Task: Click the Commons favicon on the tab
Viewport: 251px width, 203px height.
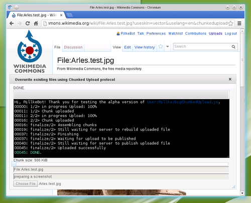Action: coord(14,16)
